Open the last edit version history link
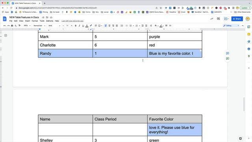This screenshot has height=142, width=252. (72, 21)
